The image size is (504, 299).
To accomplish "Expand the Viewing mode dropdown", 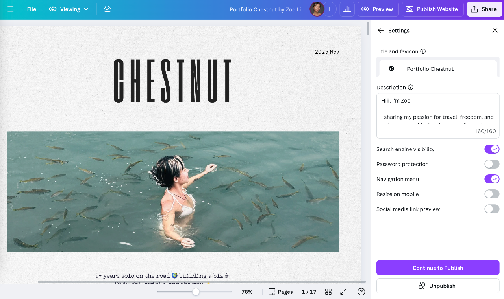I will 69,9.
